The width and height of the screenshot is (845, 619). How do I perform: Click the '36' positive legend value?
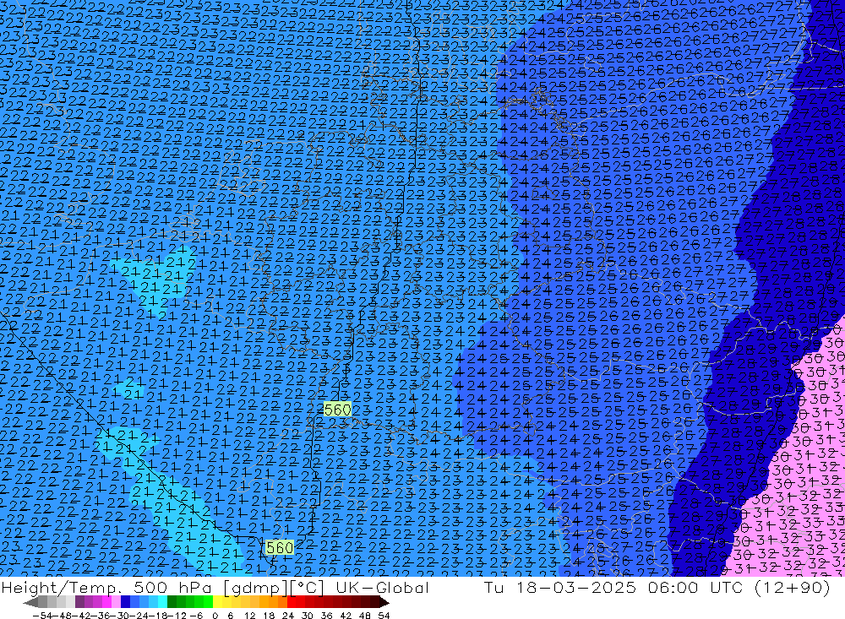coord(326,616)
